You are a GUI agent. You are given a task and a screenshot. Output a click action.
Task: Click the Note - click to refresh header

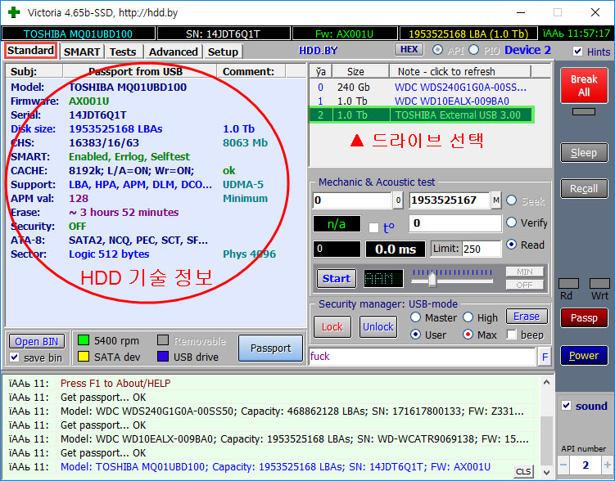tap(459, 72)
